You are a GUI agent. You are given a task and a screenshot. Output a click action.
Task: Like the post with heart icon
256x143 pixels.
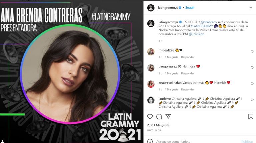click(150, 117)
